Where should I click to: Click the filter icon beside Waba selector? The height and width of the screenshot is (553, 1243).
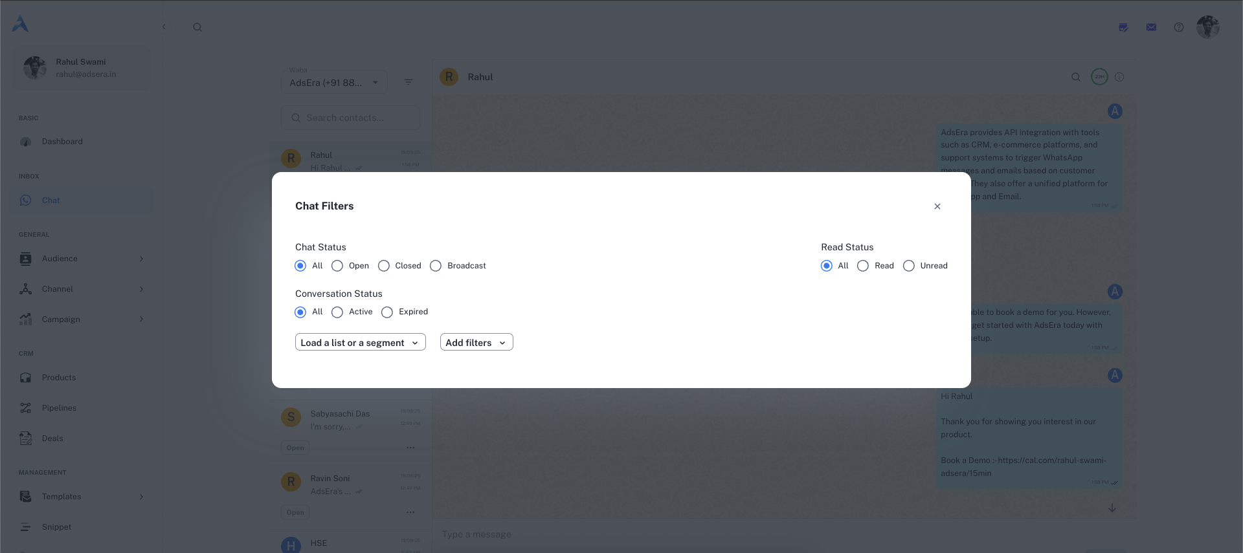pyautogui.click(x=408, y=82)
